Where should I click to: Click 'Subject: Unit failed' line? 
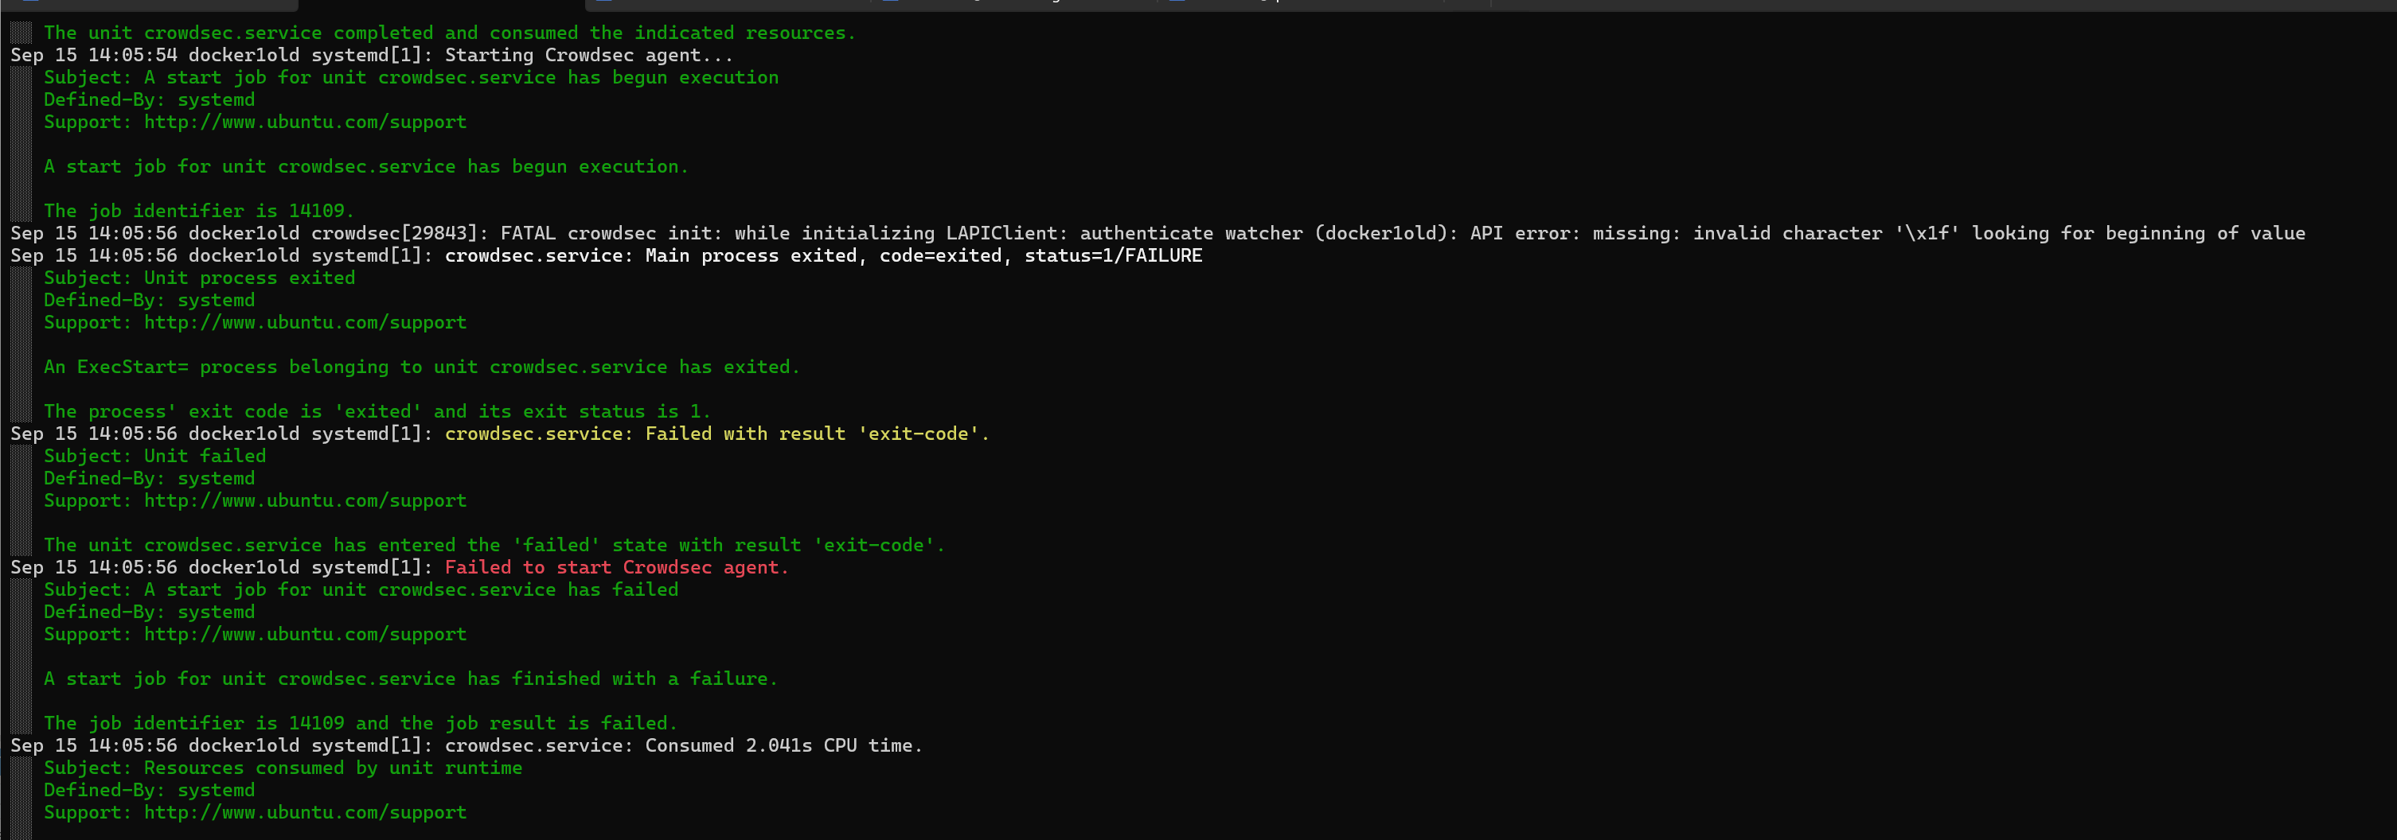(154, 456)
